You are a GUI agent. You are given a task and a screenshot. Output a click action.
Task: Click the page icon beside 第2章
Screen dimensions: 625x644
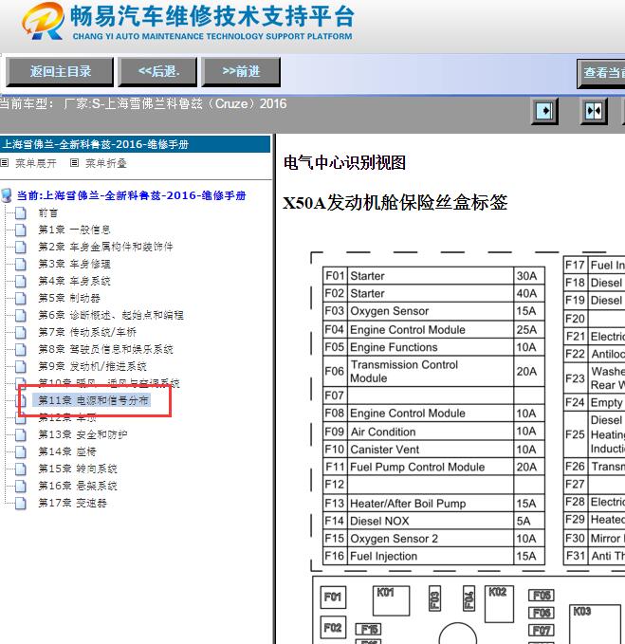coord(21,247)
